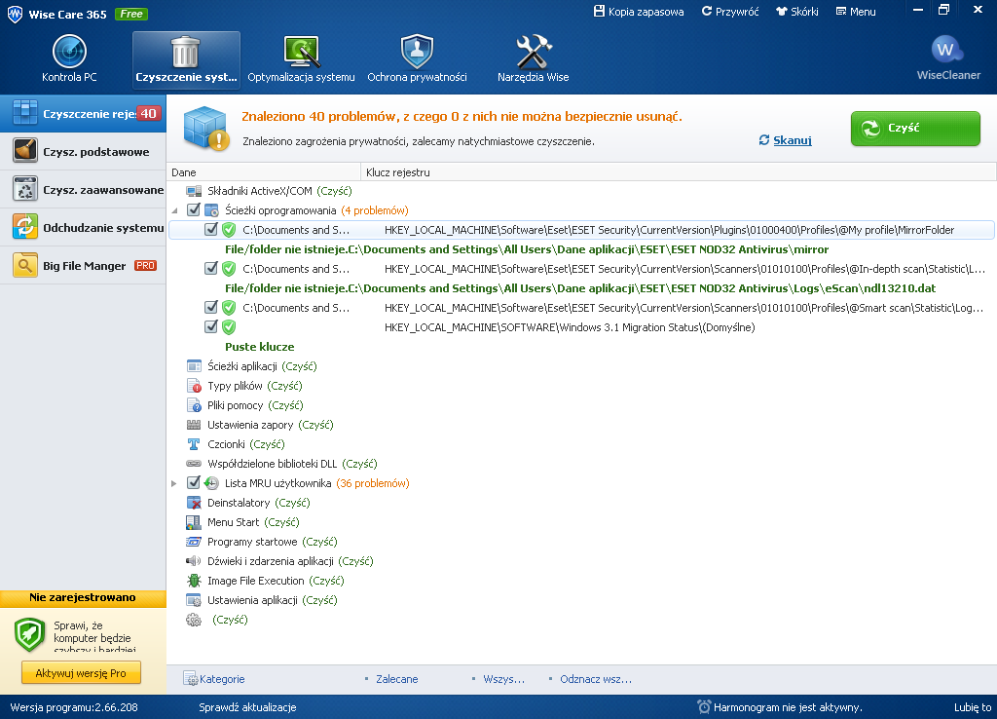This screenshot has width=997, height=719.
Task: Click the red 40 problems badge
Action: tap(148, 113)
